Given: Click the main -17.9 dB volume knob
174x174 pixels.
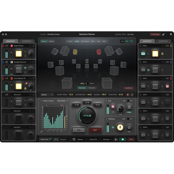Looking at the screenshot, I should (87, 116).
